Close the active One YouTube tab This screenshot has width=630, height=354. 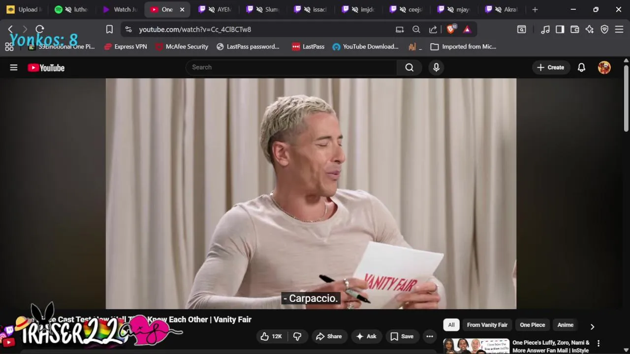pyautogui.click(x=182, y=9)
